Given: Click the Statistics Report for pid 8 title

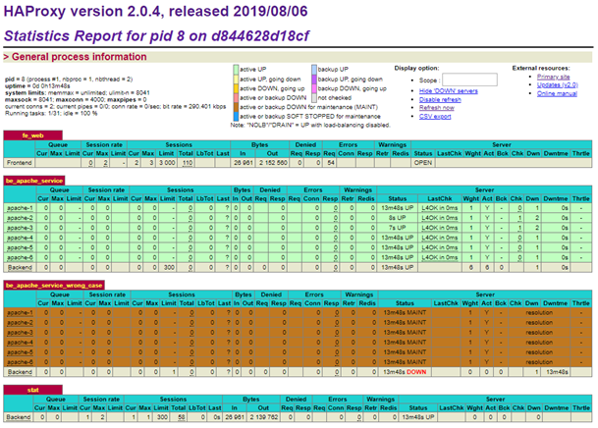Looking at the screenshot, I should coord(156,35).
